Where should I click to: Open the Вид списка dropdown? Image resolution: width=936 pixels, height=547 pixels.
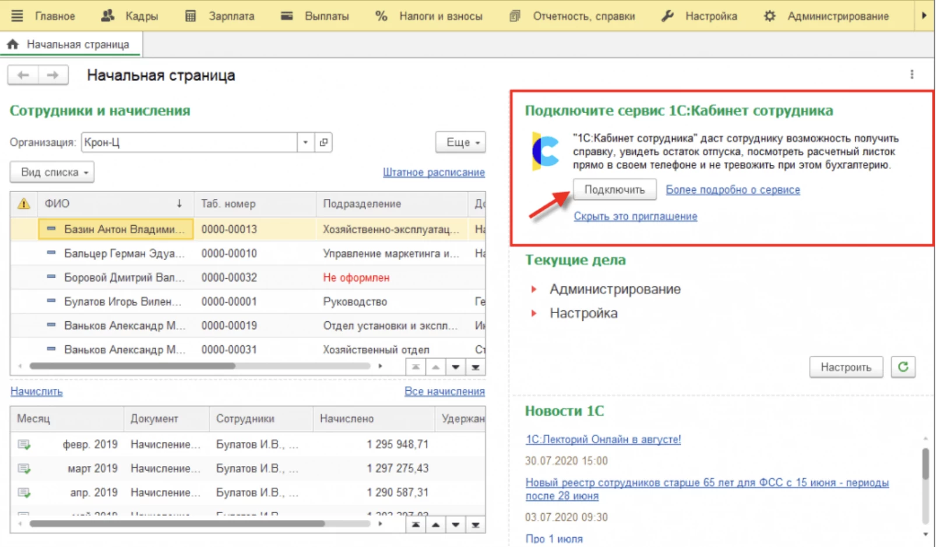[52, 173]
